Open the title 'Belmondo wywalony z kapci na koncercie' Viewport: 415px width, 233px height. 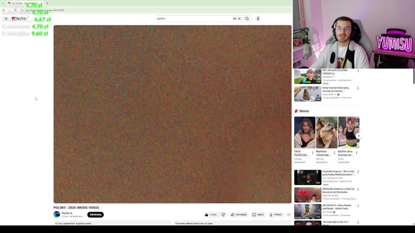pos(338,190)
